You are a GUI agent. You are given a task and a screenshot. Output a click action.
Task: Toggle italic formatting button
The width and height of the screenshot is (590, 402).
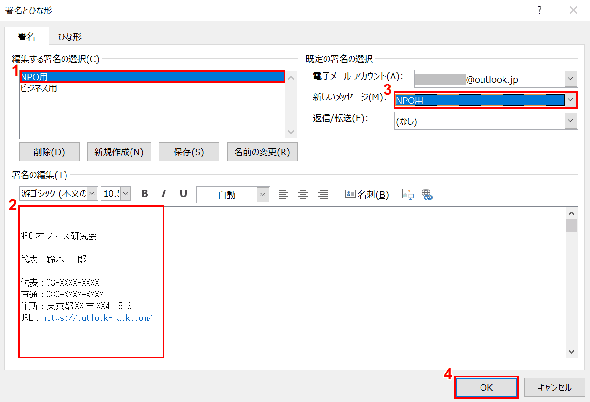(x=164, y=194)
